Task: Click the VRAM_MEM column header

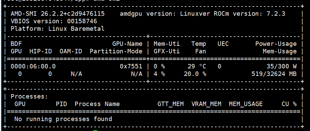Action: point(206,104)
